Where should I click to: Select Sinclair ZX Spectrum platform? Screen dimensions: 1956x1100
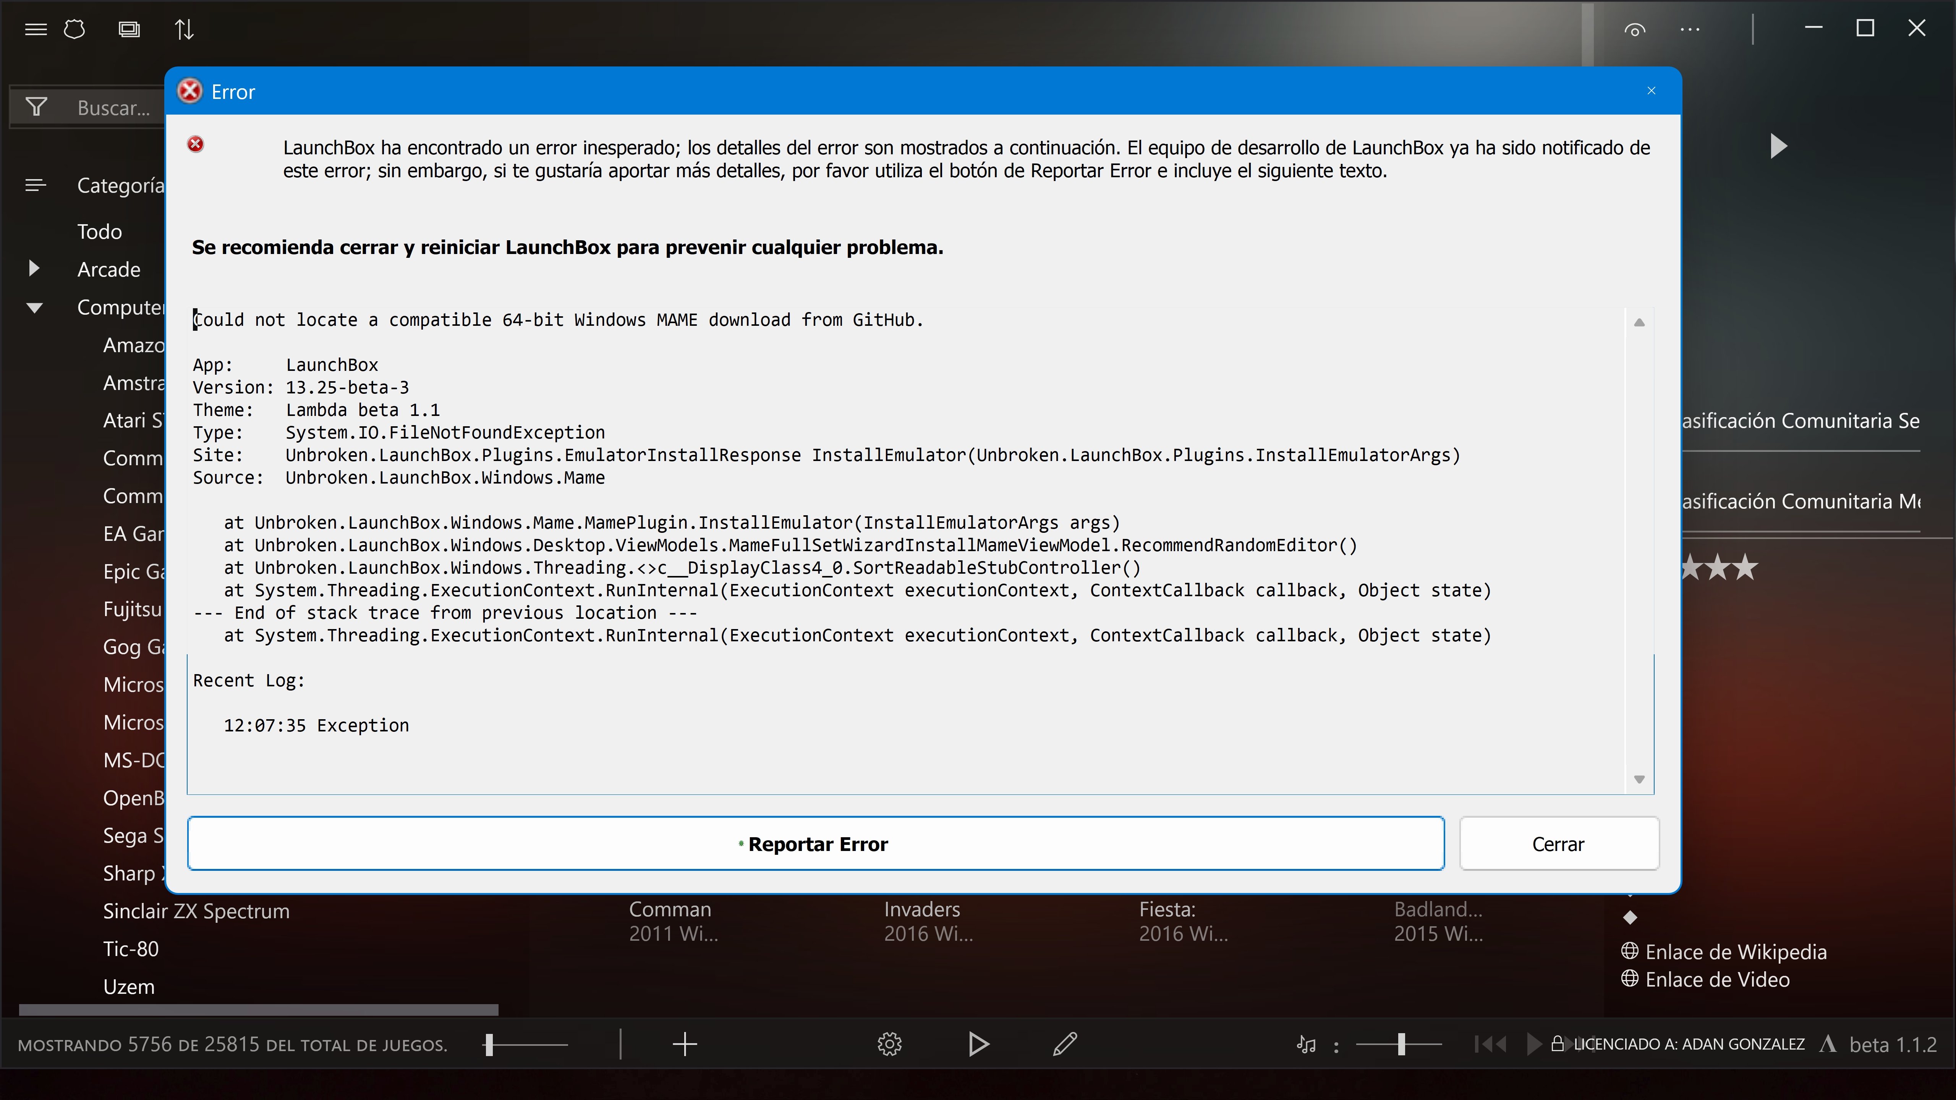coord(196,911)
